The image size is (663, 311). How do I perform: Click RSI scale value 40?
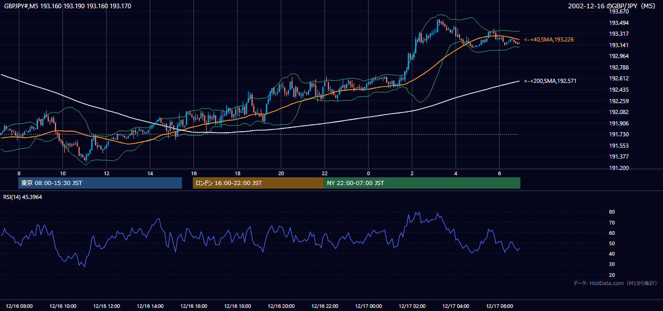coord(612,253)
